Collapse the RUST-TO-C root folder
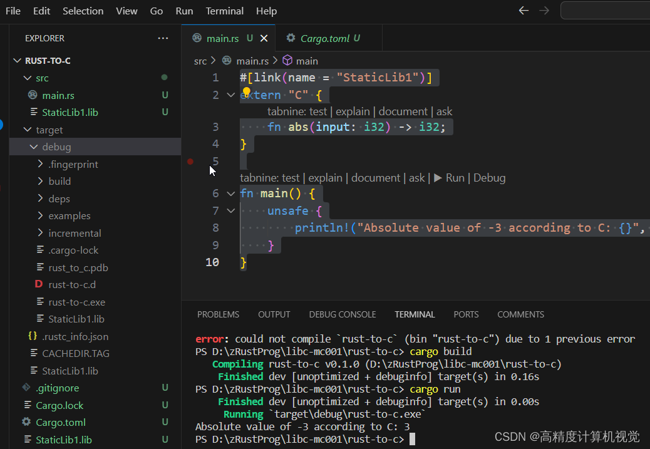 coord(17,61)
